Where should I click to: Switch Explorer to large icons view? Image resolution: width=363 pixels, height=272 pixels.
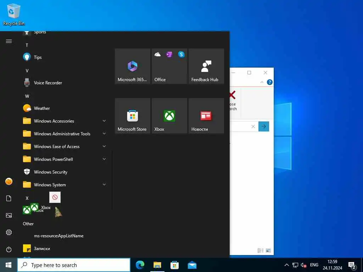point(268,250)
